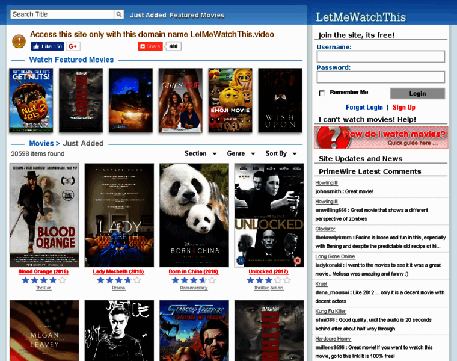Toggle the Remember Me checkbox
This screenshot has height=361, width=457.
[322, 93]
